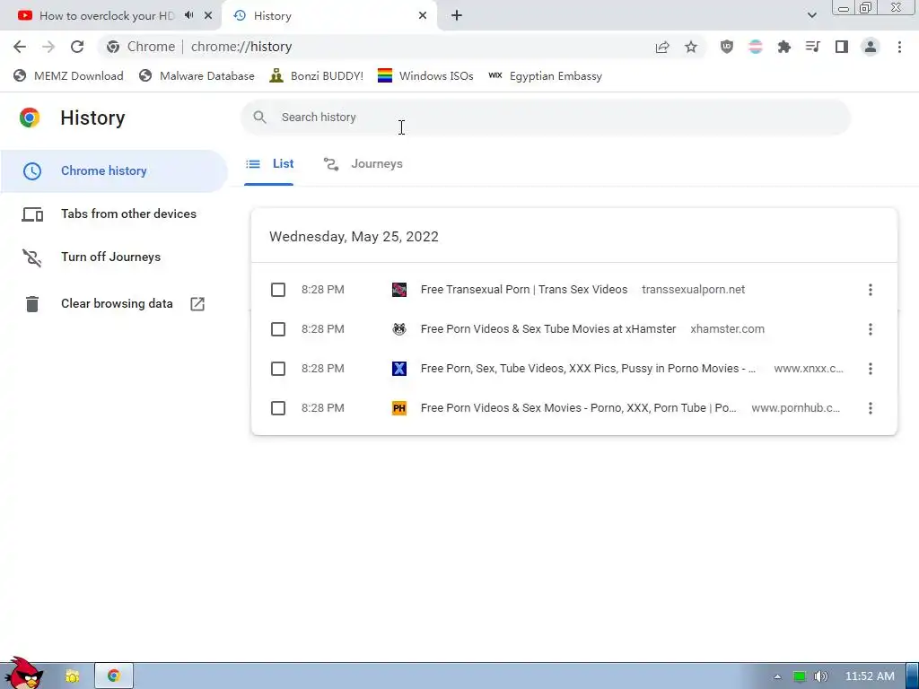Click the Chrome taskbar button
Viewport: 919px width, 689px height.
coord(114,676)
